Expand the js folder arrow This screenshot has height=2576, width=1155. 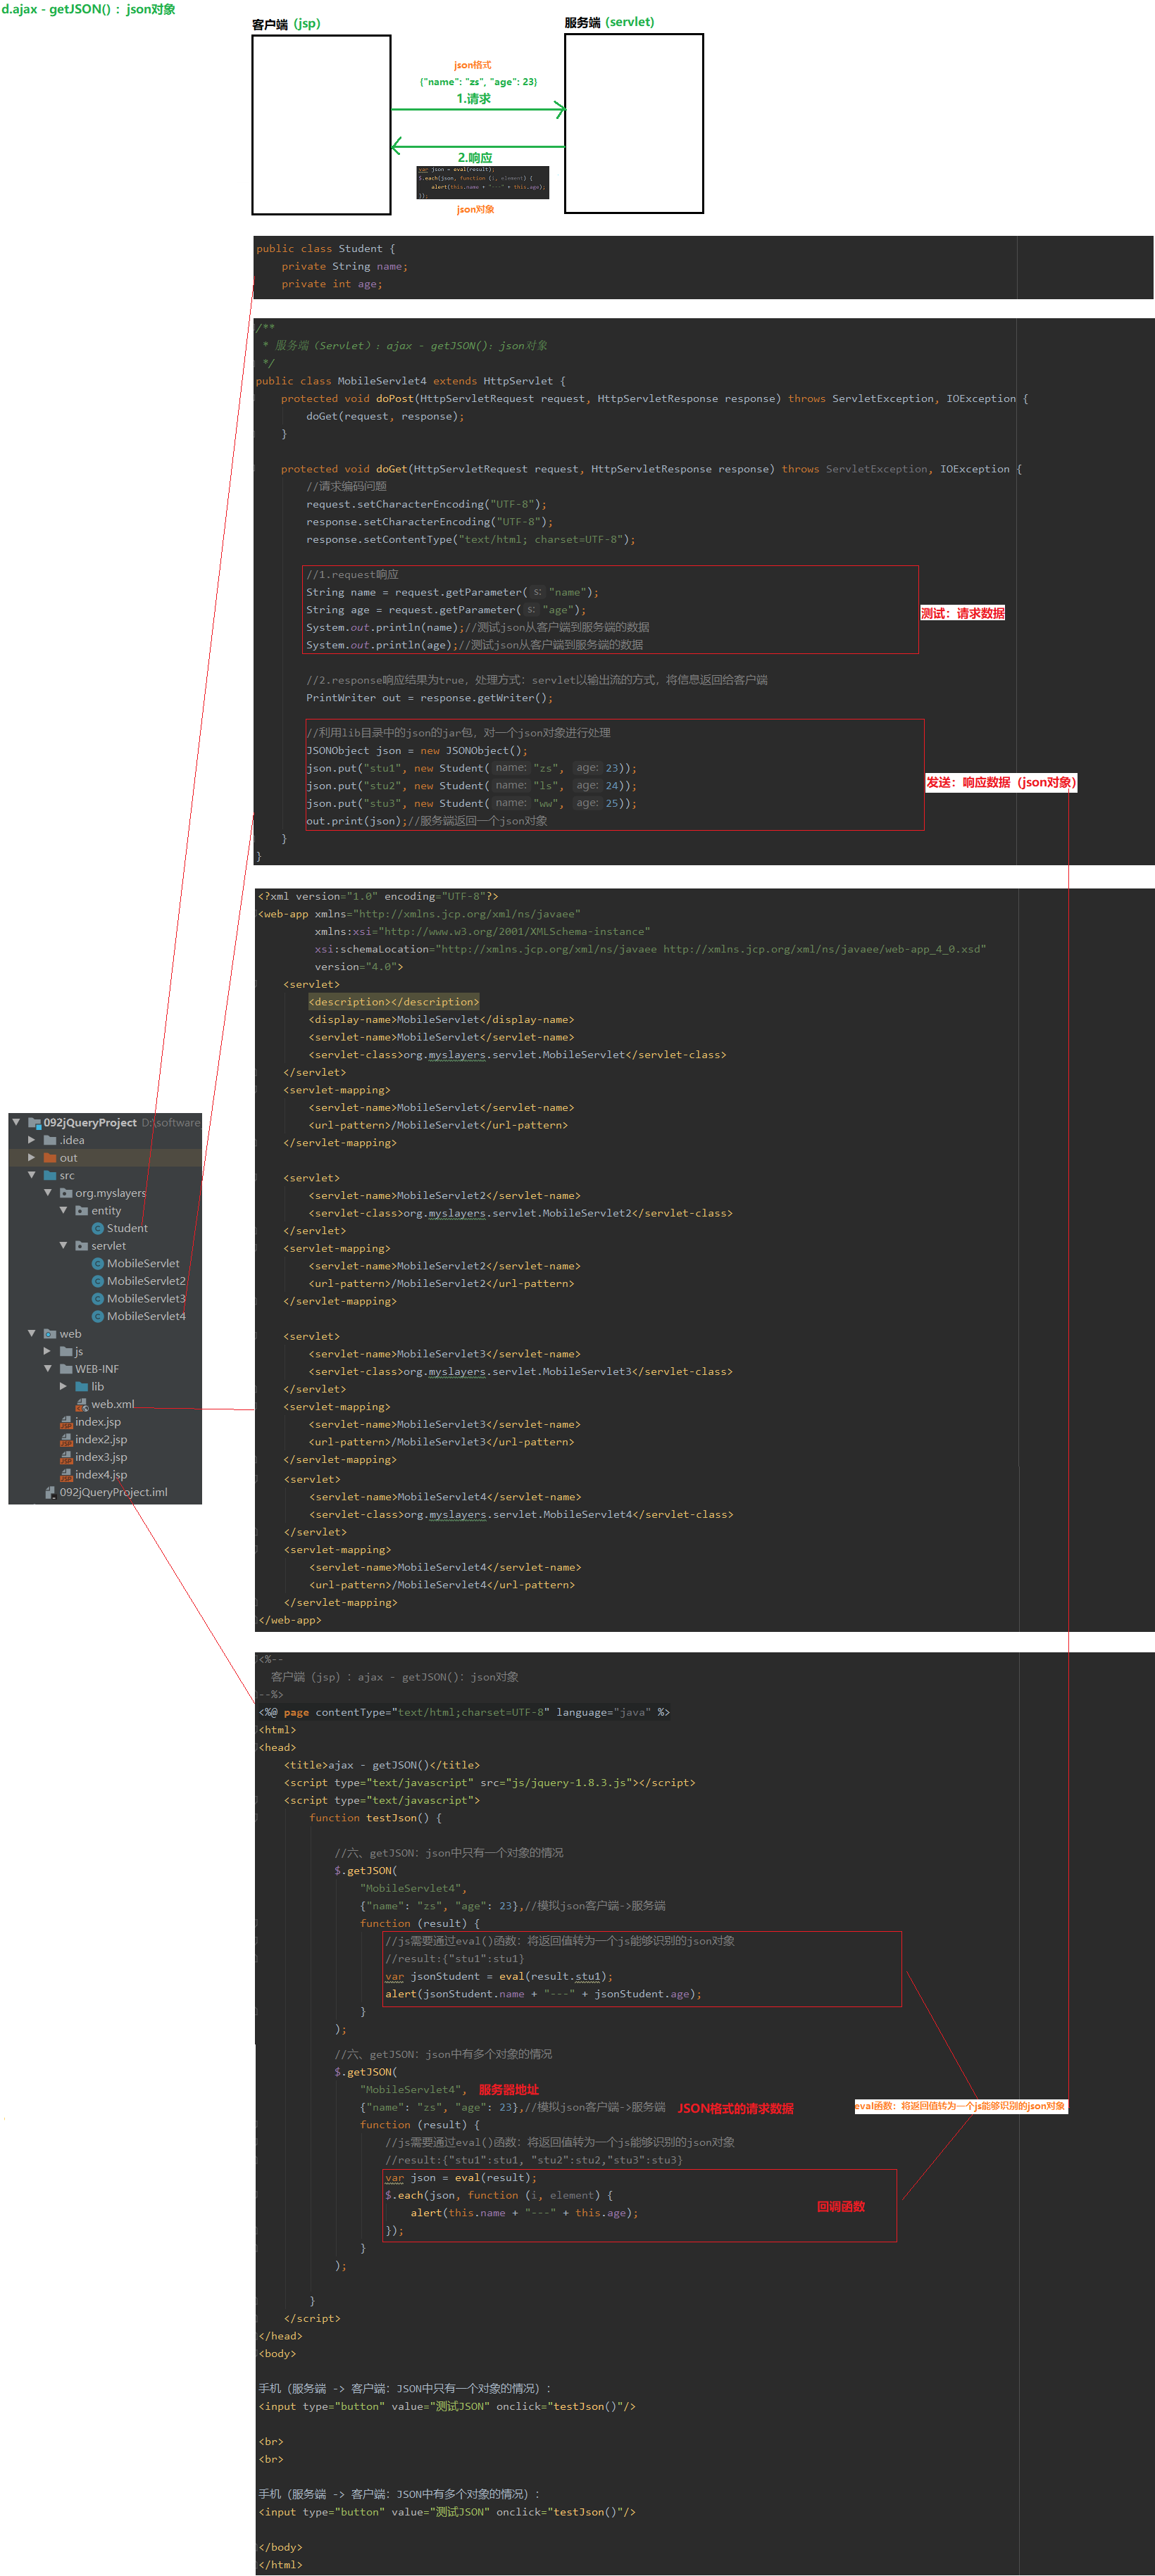47,1351
